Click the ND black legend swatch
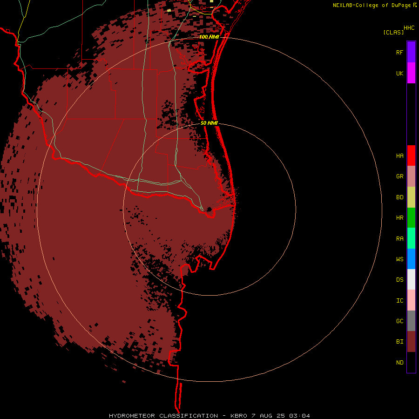This screenshot has width=419, height=419. 411,362
